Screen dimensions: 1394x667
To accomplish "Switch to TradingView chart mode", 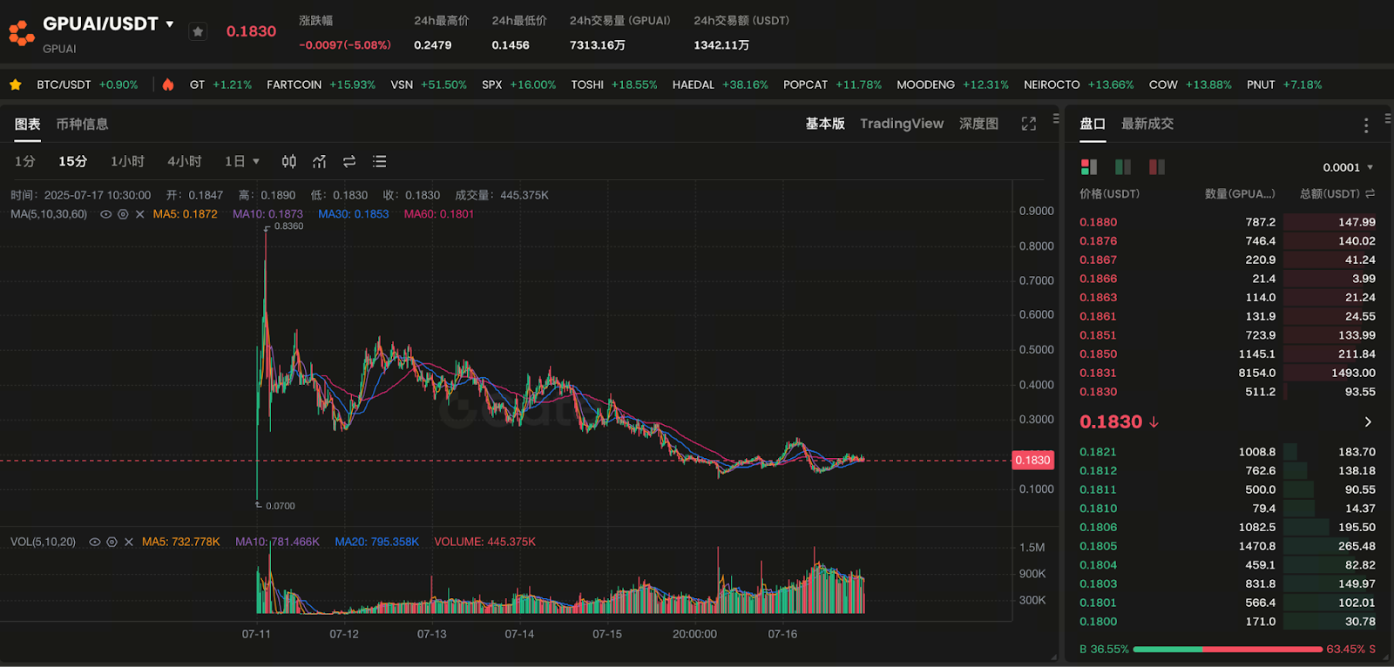I will [x=902, y=124].
